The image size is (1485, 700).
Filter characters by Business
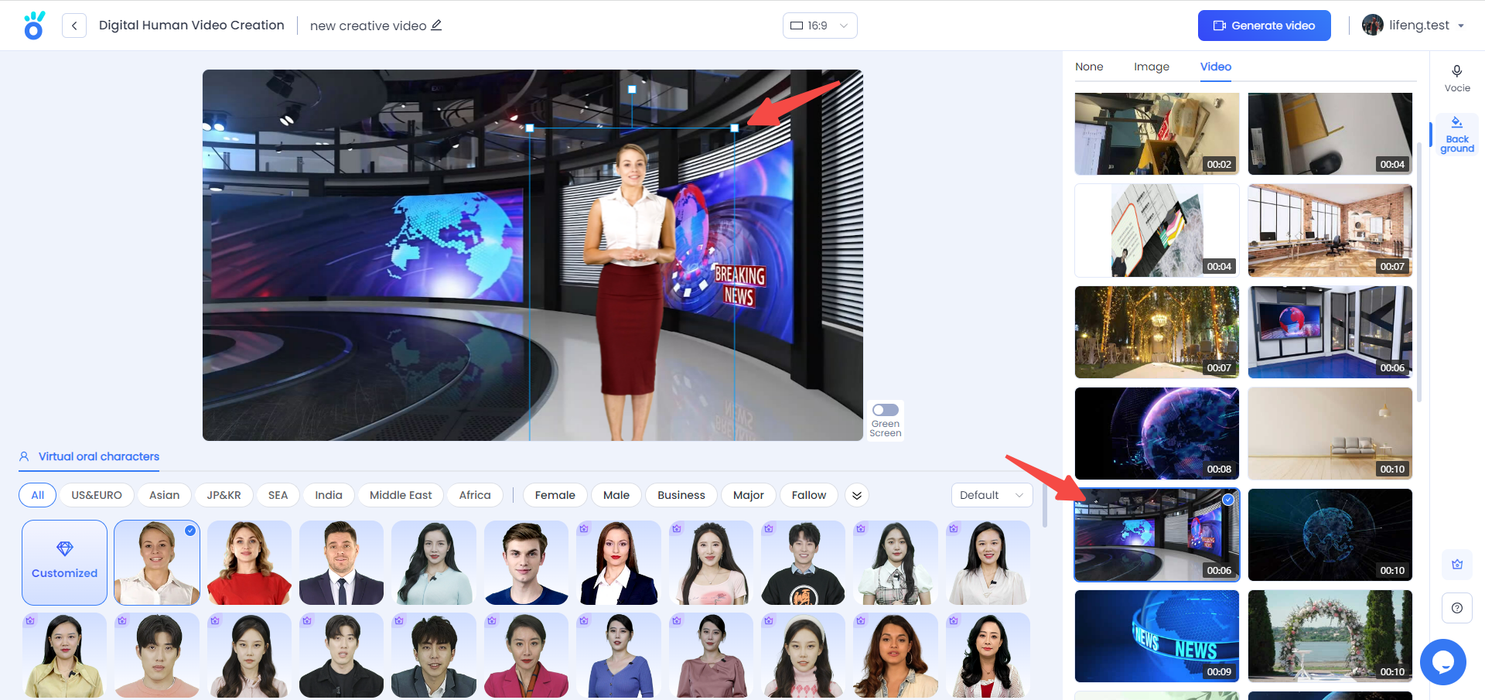tap(681, 495)
